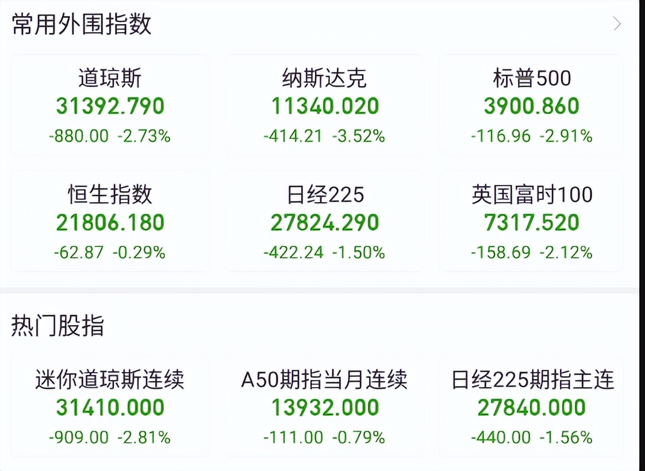
Task: Click the right-pointing arrow beside 常用外围指数
Action: (617, 24)
